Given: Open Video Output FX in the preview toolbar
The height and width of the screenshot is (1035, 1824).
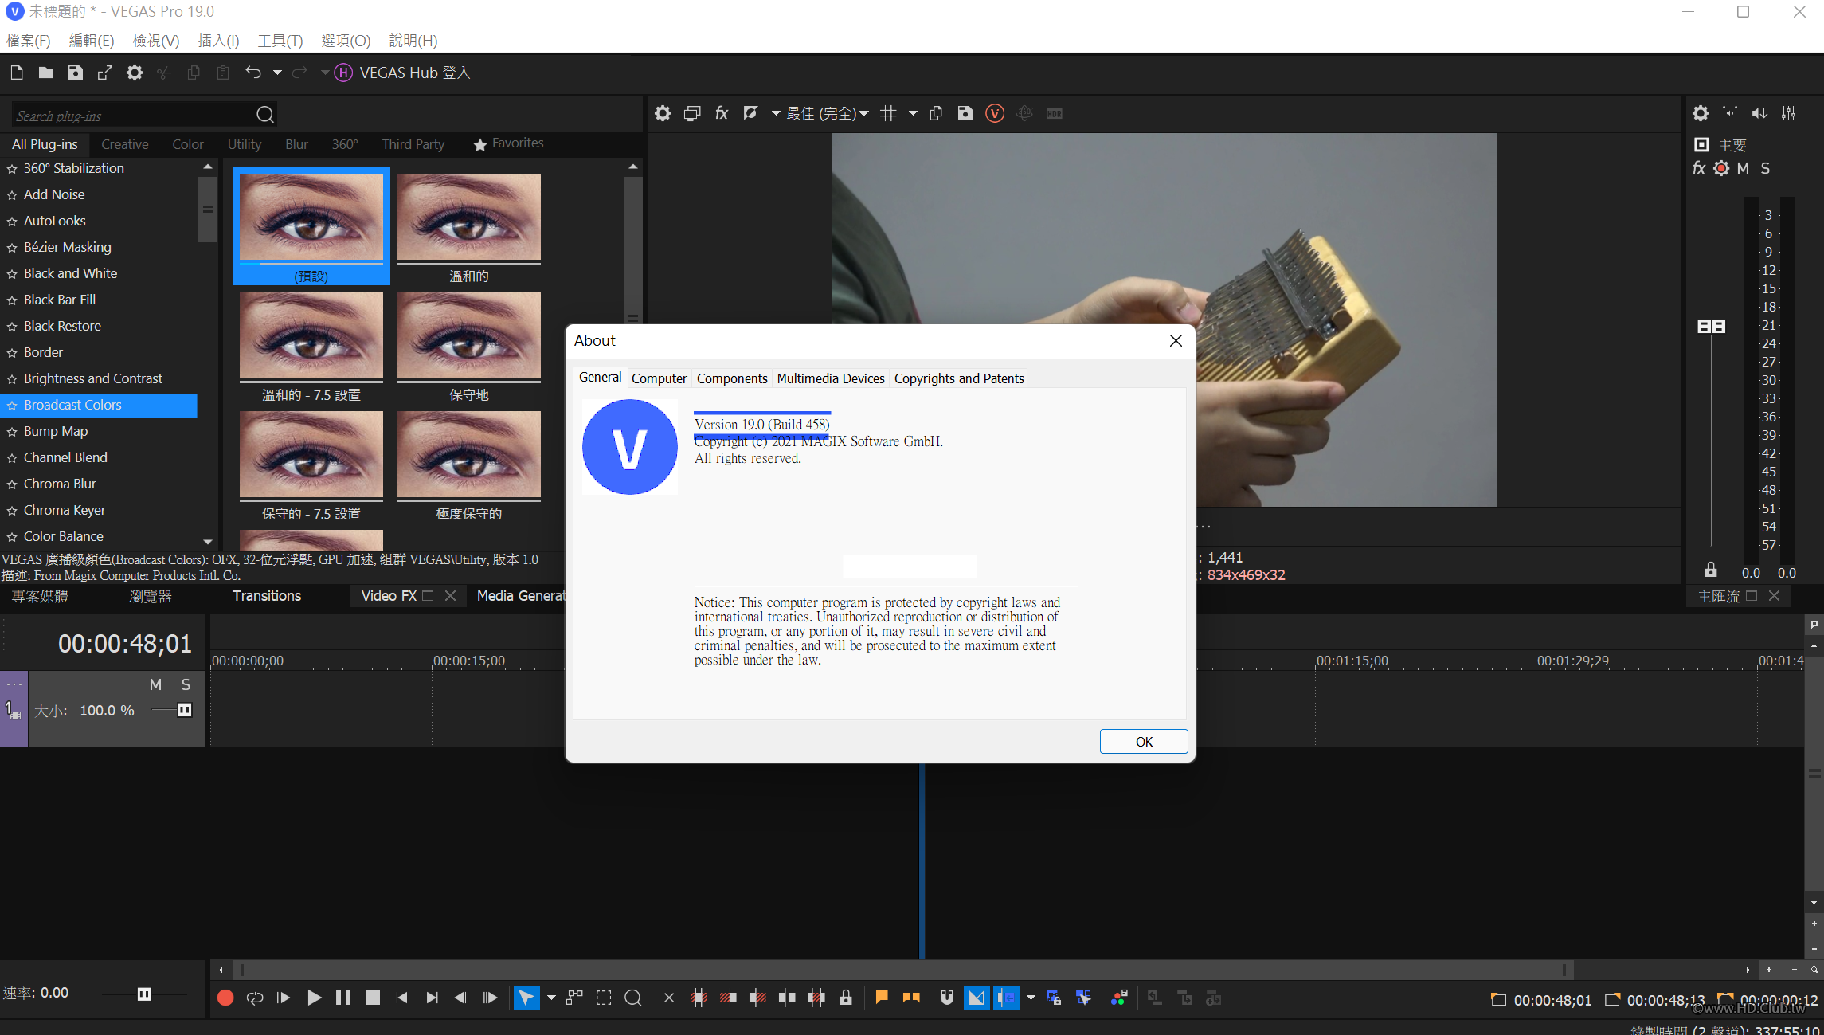Looking at the screenshot, I should point(721,113).
